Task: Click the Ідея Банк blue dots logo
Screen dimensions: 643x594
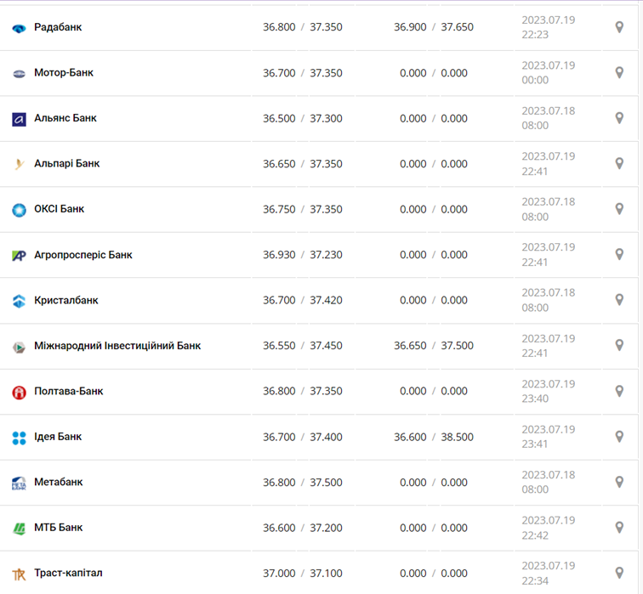Action: [x=19, y=438]
